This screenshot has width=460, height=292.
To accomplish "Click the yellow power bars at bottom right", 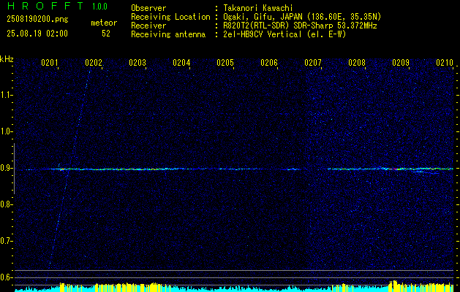I will point(421,286).
